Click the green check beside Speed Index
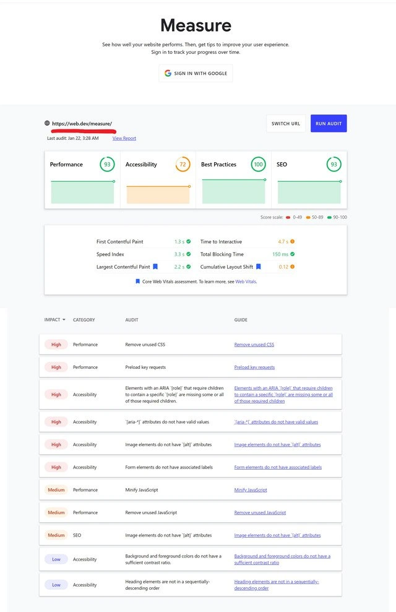Image resolution: width=396 pixels, height=612 pixels. pos(189,254)
